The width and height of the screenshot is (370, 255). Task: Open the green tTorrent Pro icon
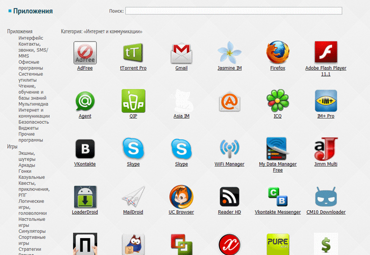point(133,53)
